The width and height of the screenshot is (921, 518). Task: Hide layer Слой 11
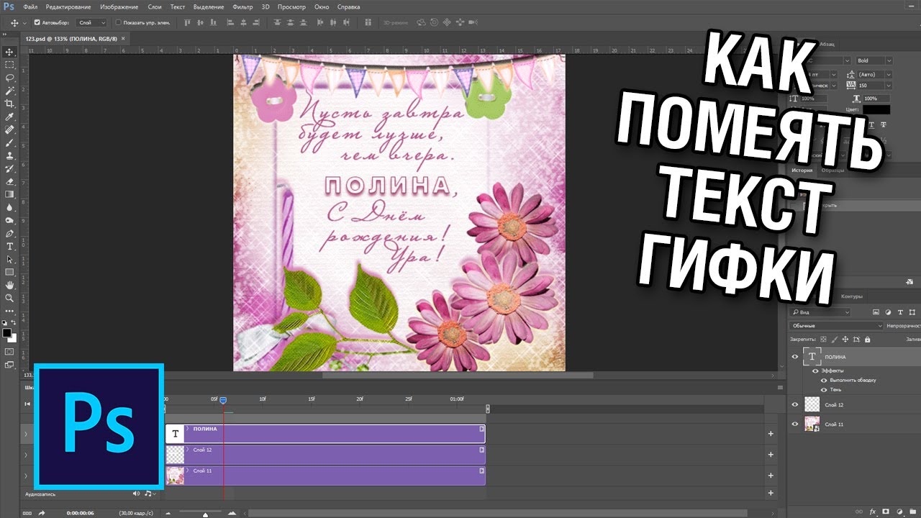click(x=795, y=424)
